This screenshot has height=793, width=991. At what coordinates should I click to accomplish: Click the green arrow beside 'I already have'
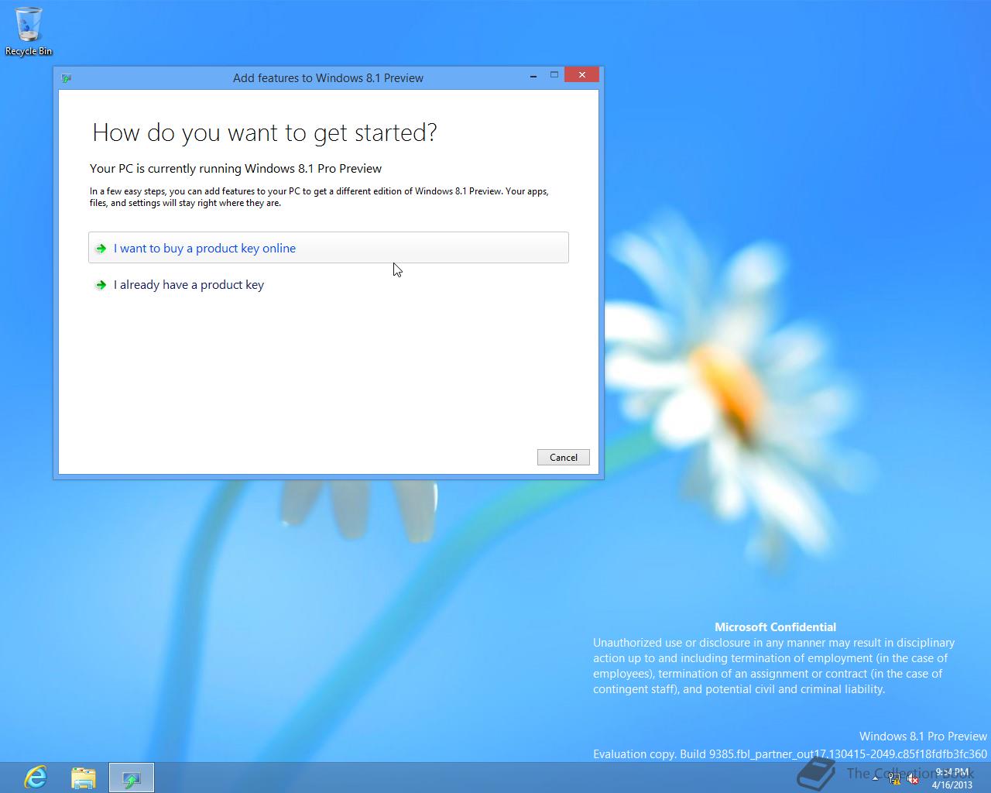pos(101,285)
